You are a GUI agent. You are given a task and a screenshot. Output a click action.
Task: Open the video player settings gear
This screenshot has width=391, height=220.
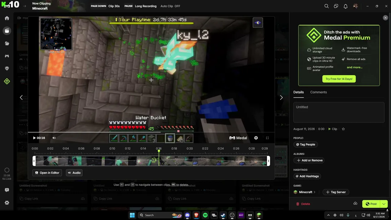point(256,138)
